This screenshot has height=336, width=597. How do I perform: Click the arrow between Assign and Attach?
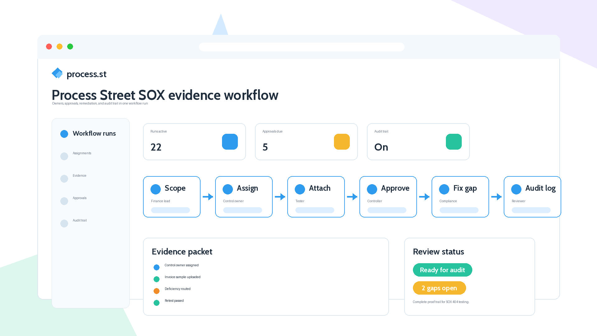coord(280,197)
